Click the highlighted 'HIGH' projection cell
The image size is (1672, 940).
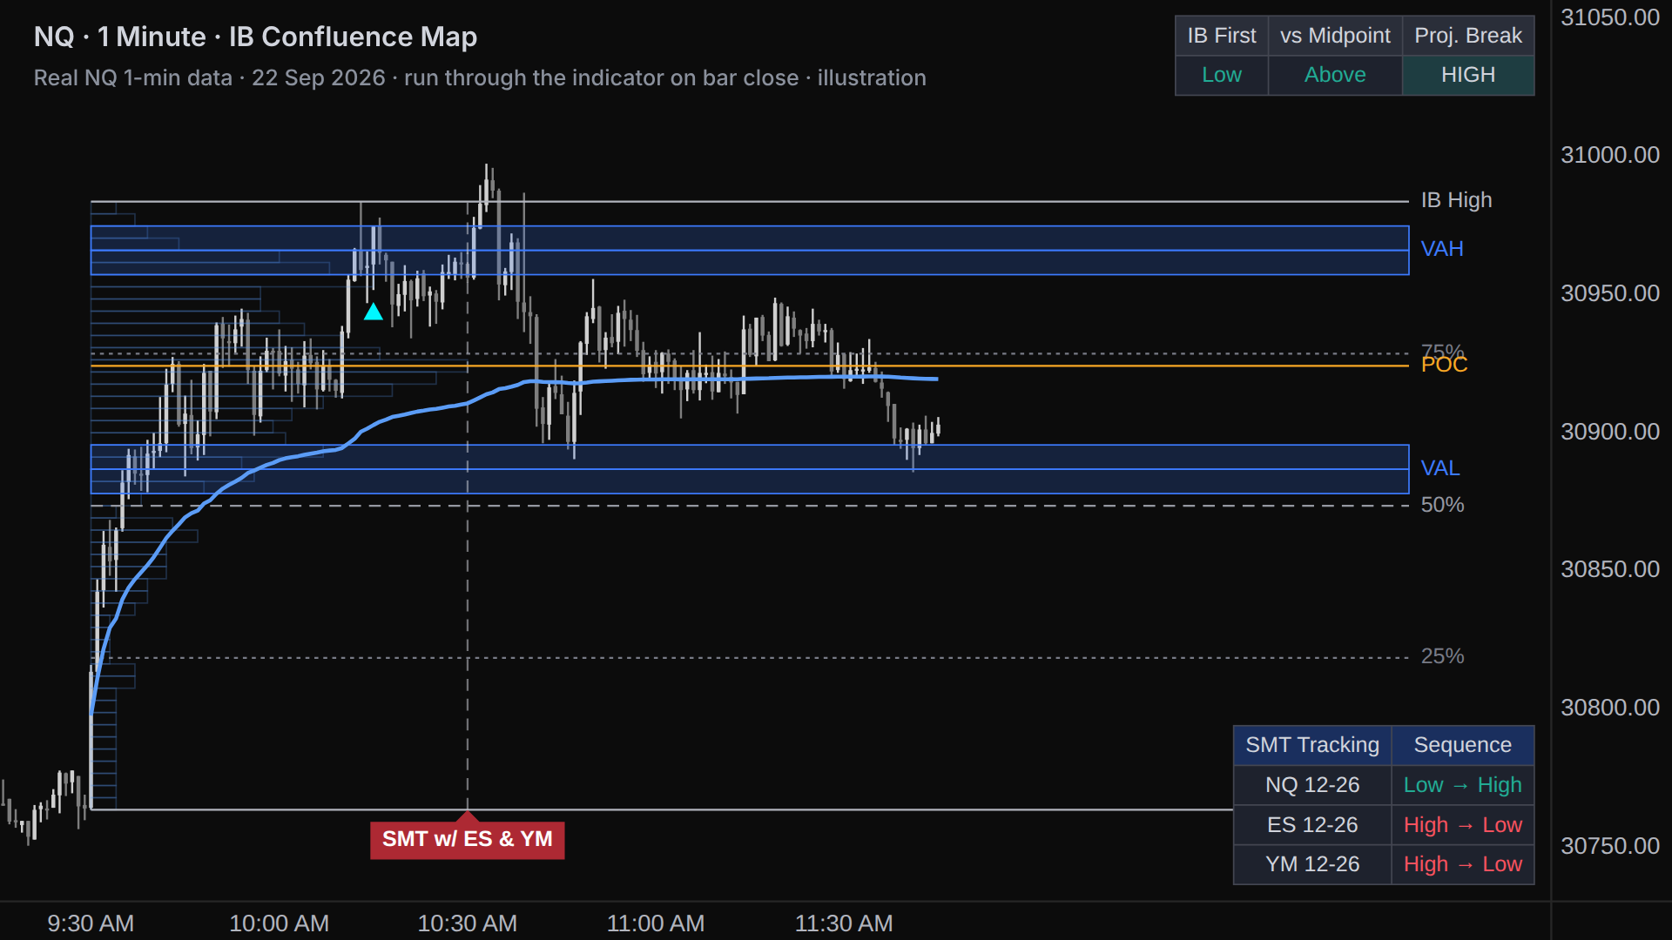tap(1468, 75)
